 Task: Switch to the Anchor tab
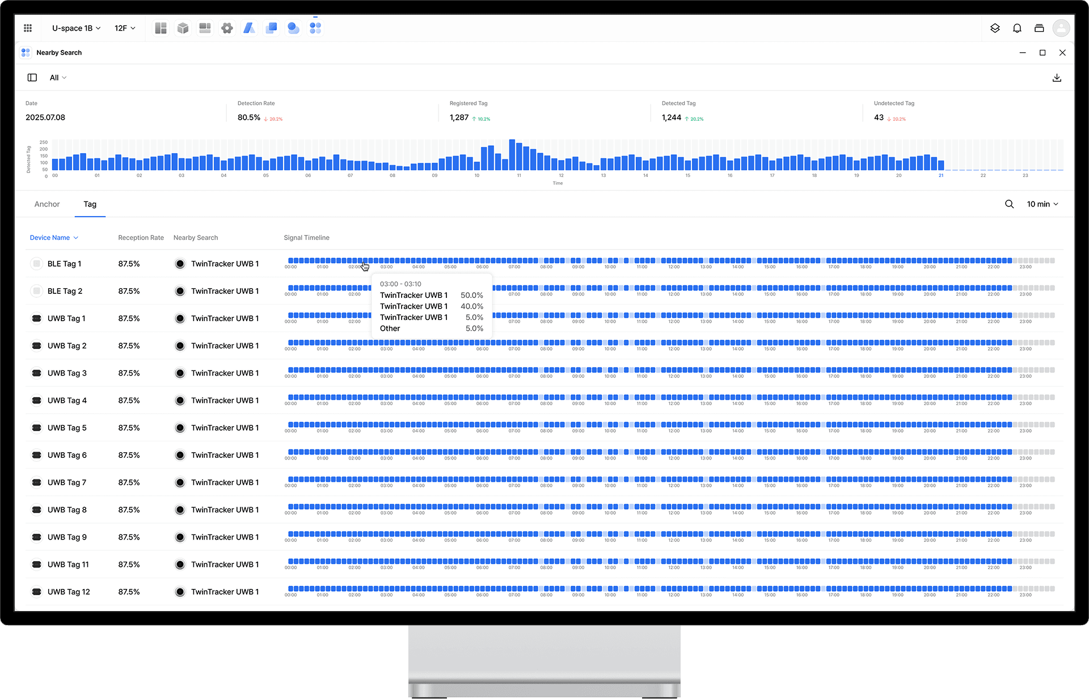[x=47, y=204]
